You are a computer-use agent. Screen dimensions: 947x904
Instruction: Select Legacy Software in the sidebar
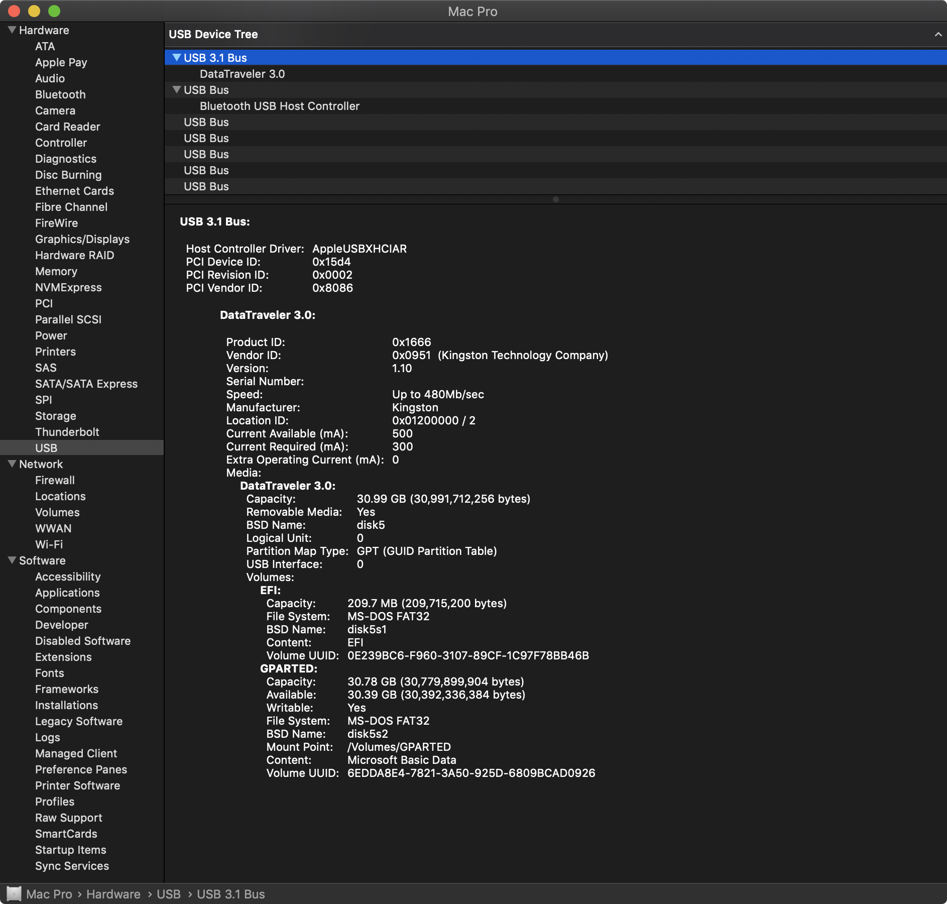tap(79, 721)
